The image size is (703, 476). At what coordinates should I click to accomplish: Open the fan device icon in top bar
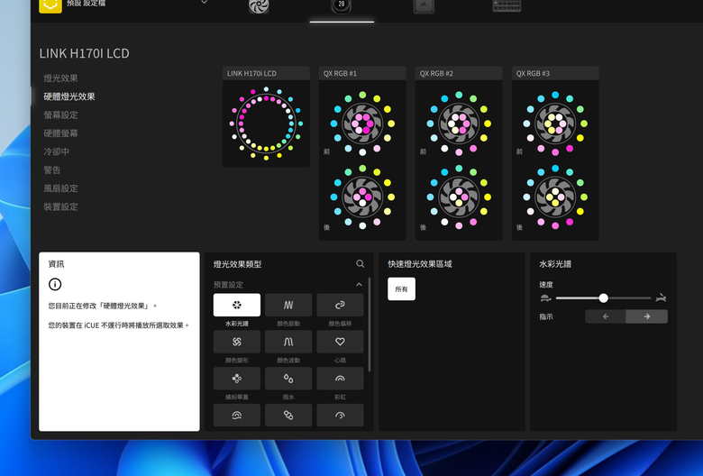tap(259, 5)
